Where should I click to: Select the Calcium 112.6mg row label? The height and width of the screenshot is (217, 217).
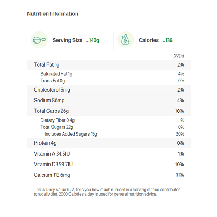point(52,175)
